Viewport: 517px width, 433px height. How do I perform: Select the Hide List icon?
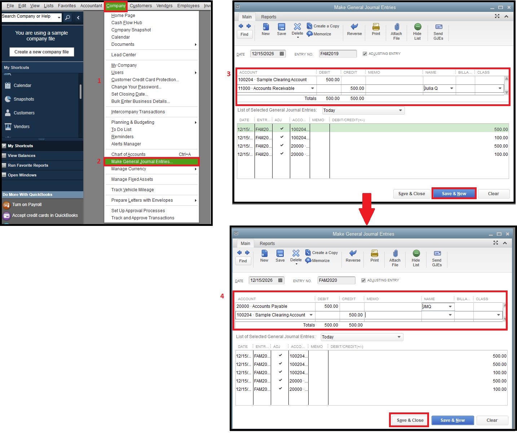coord(417,30)
